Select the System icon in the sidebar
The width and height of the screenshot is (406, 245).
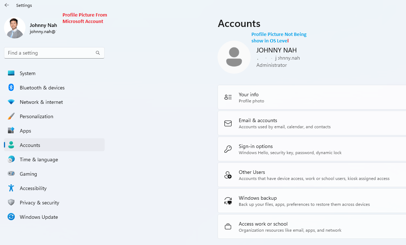[11, 73]
